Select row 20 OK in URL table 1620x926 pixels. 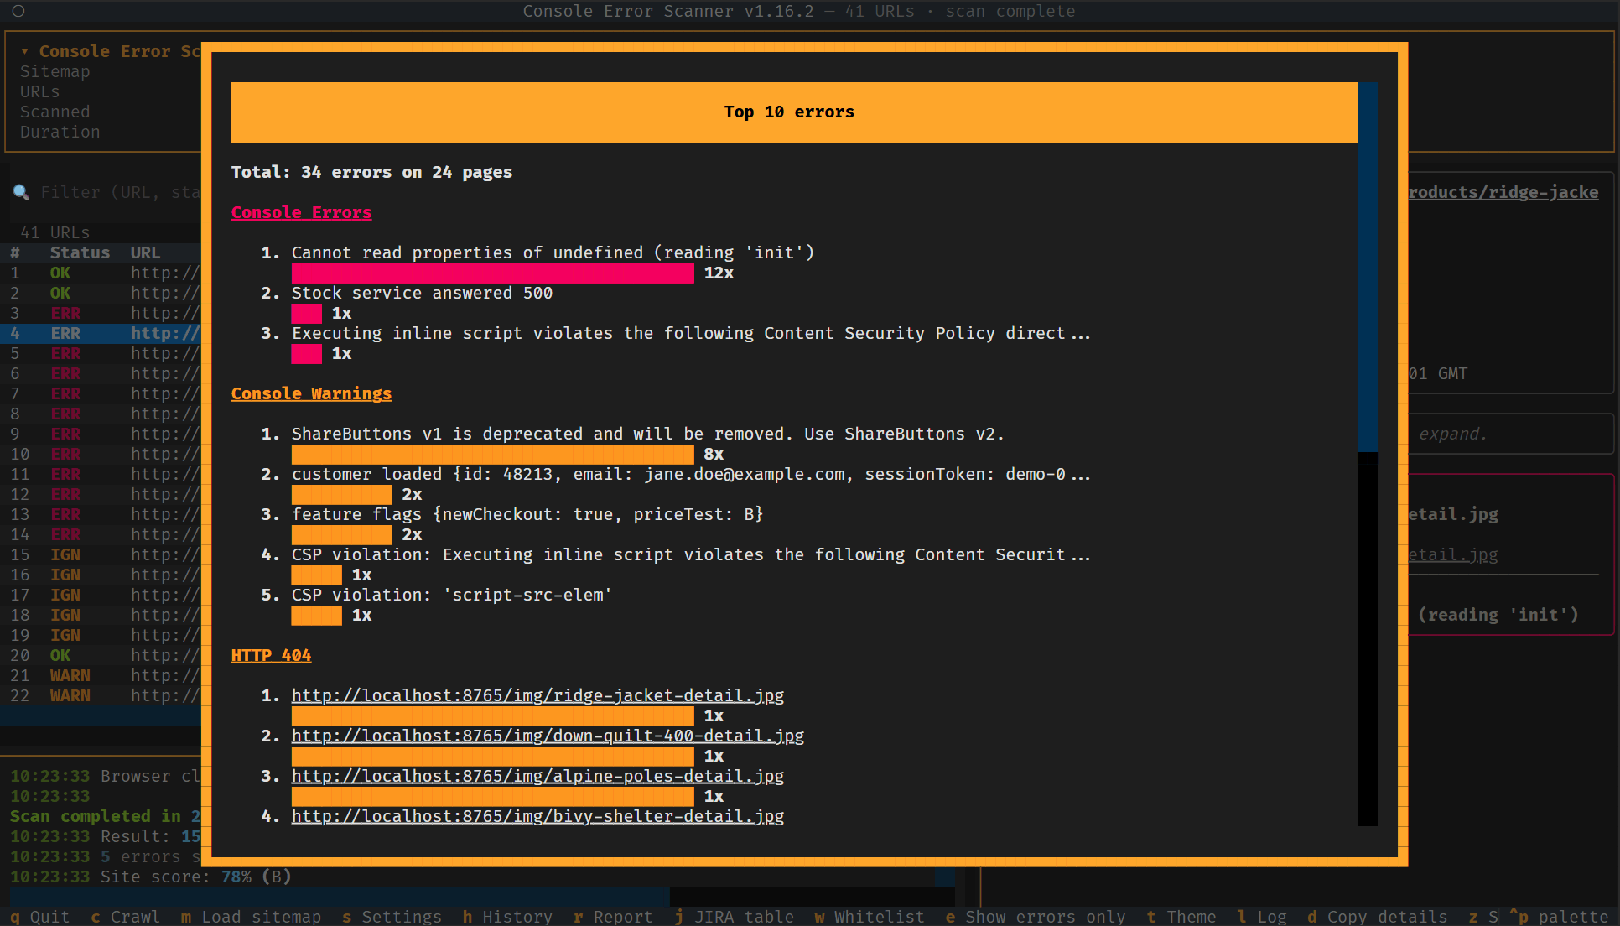coord(101,655)
